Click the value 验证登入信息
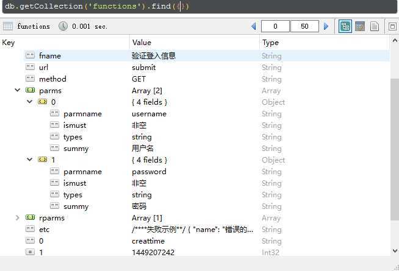399x271 pixels. click(x=154, y=55)
